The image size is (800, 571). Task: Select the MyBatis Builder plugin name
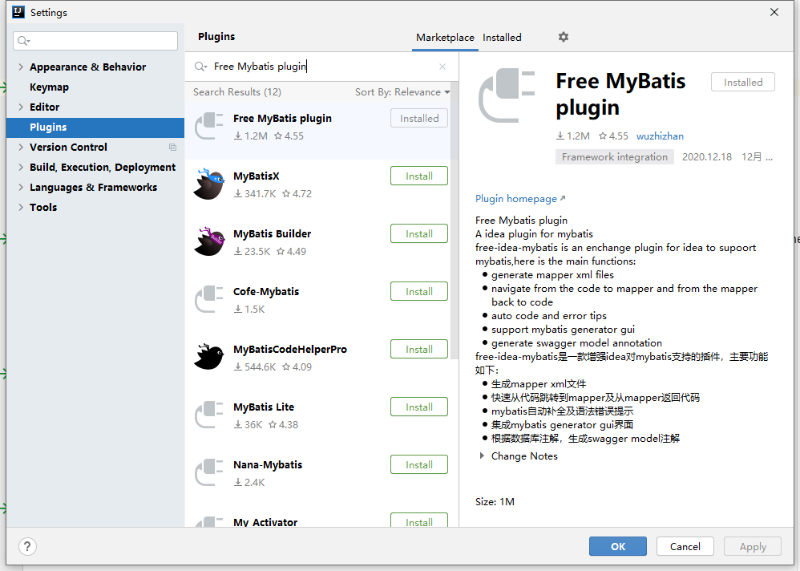(x=272, y=233)
